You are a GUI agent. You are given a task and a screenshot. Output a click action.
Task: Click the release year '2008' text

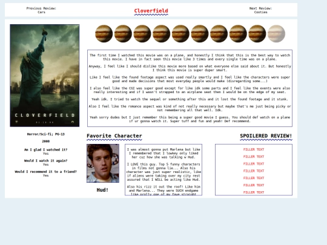click(x=45, y=141)
